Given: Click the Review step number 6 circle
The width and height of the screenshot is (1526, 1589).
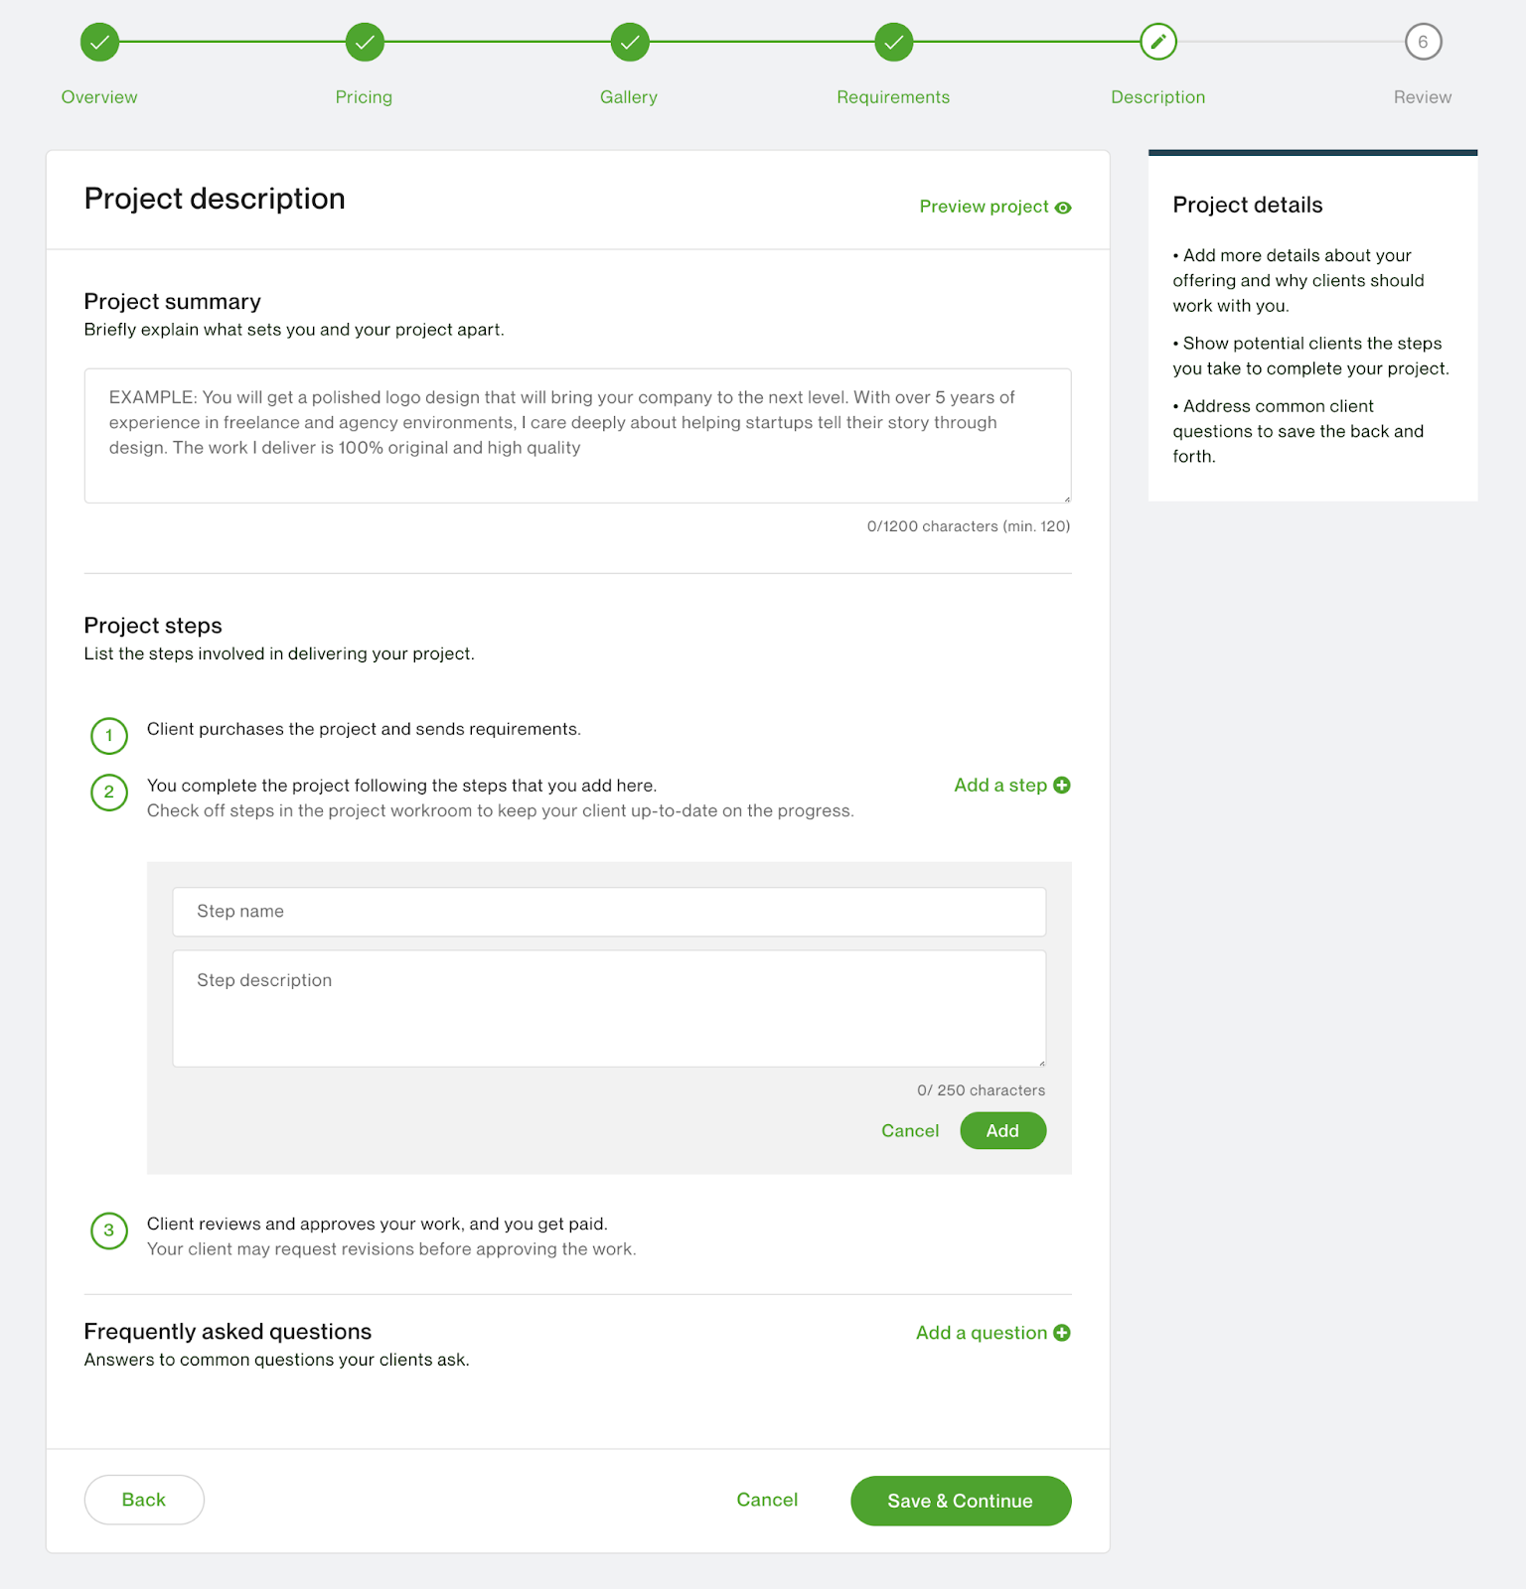Looking at the screenshot, I should coord(1423,42).
